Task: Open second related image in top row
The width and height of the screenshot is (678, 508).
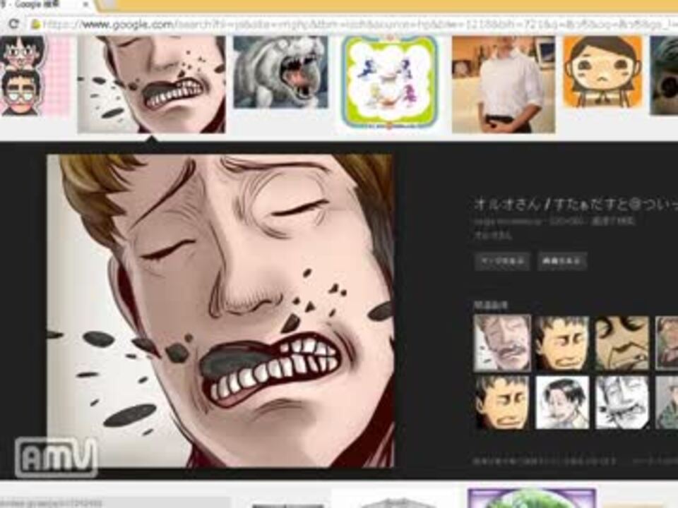Action: (562, 343)
